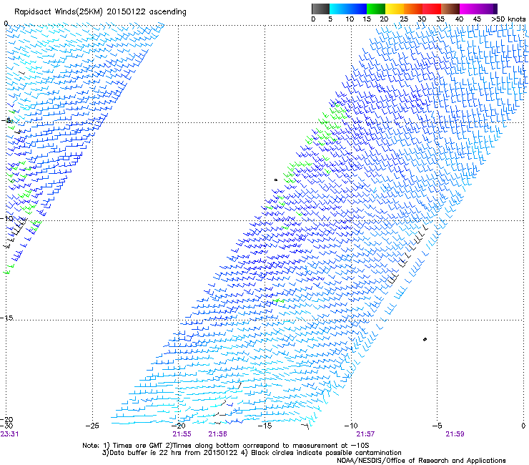Image resolution: width=529 pixels, height=465 pixels.
Task: Click the swath time '21:55'
Action: pos(182,434)
